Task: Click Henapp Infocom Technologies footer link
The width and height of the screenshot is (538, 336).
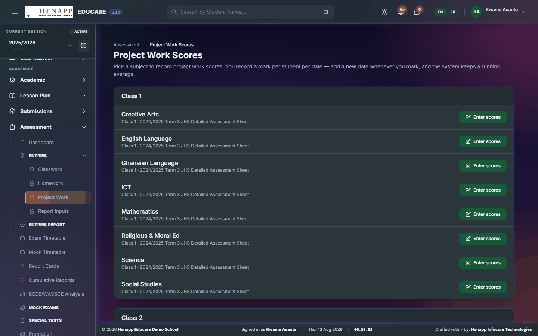Action: [501, 329]
